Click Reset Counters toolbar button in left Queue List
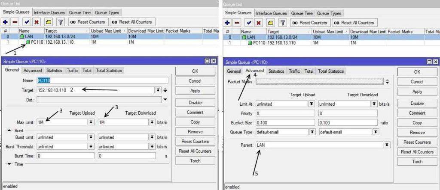Viewport: 440px width, 190px height. tap(88, 22)
